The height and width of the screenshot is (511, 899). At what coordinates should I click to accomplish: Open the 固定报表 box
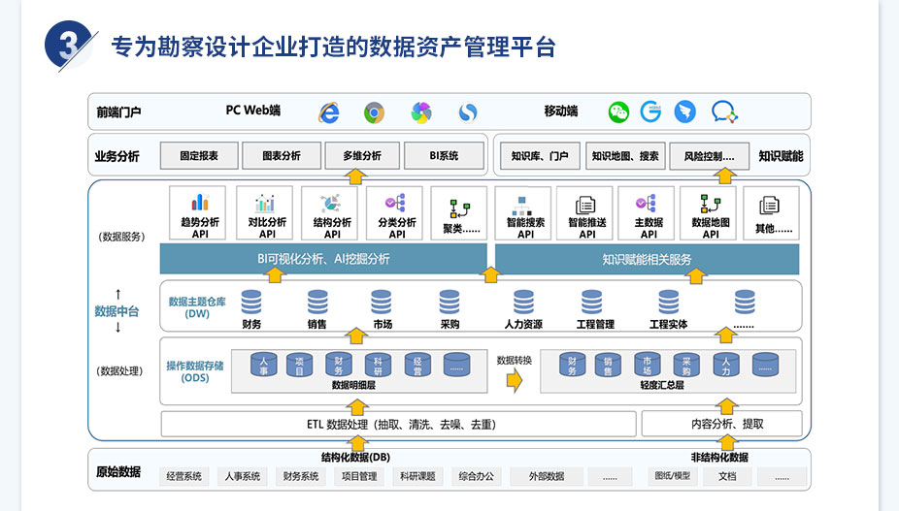[x=198, y=156]
